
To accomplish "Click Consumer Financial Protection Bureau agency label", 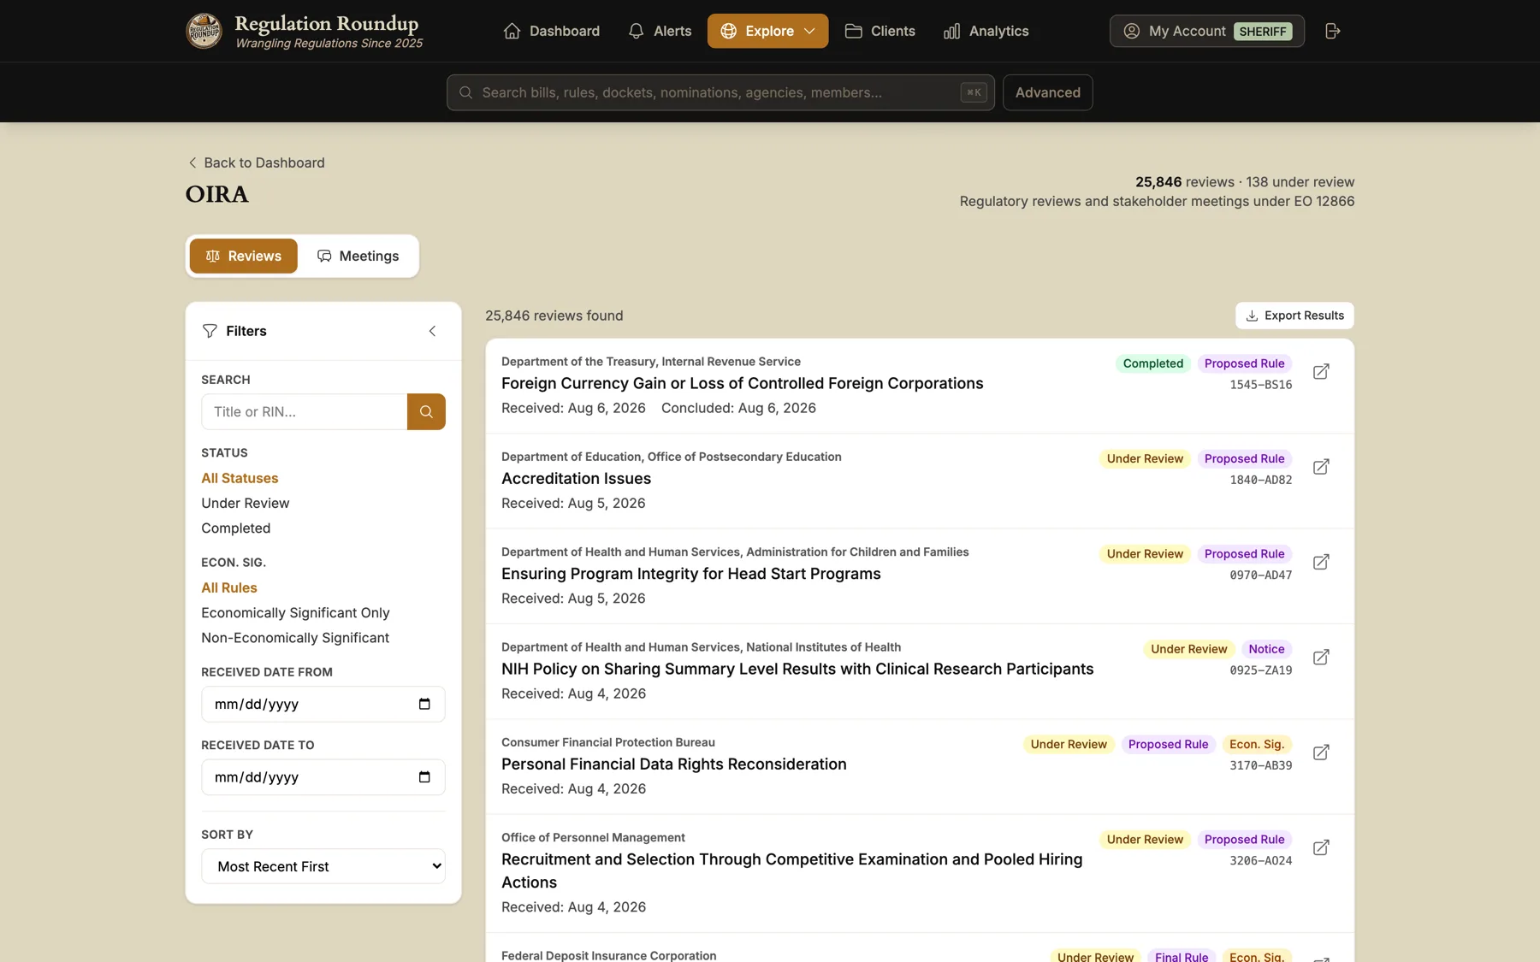I will click(608, 742).
